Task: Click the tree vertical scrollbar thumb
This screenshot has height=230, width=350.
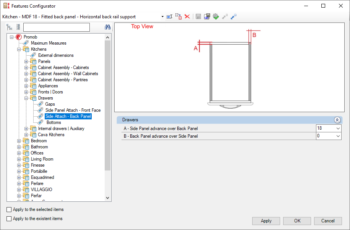Action: [x=108, y=105]
